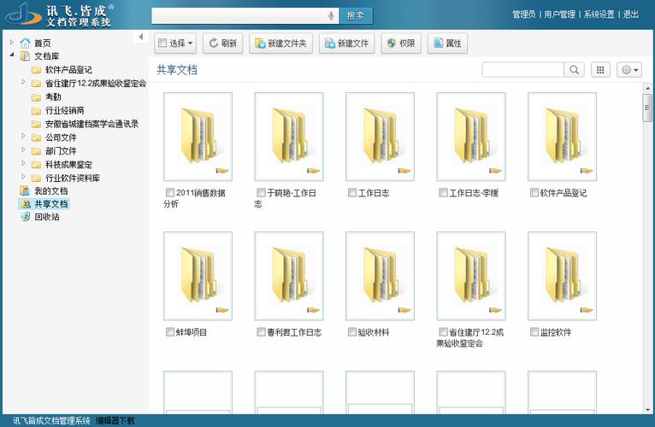The height and width of the screenshot is (427, 655).
Task: Click the 刷新 refresh button
Action: [223, 44]
